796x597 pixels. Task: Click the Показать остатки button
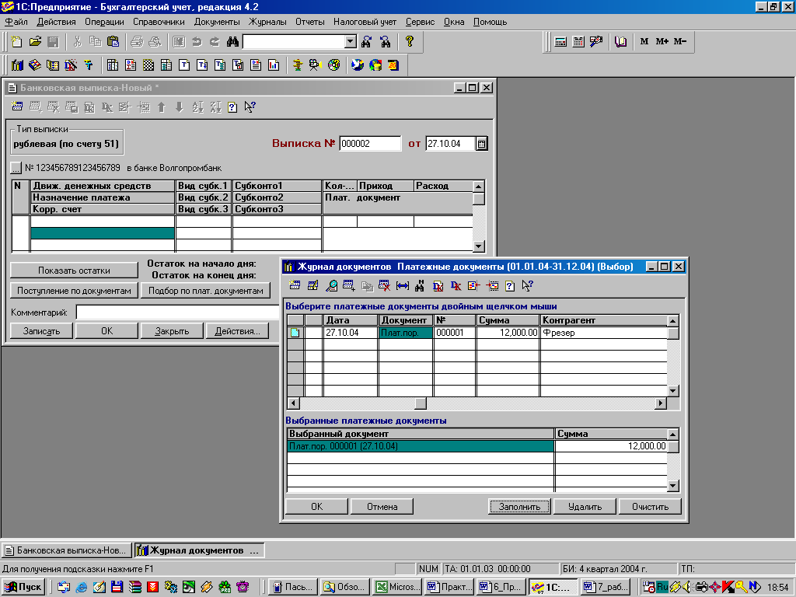(x=74, y=271)
